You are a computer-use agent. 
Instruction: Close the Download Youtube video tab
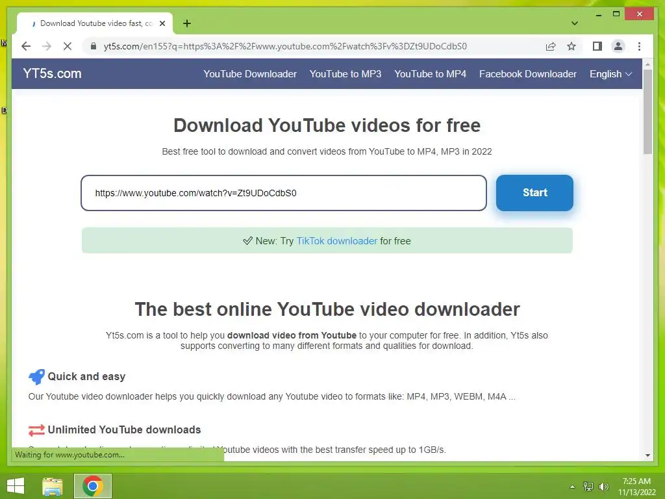click(162, 23)
